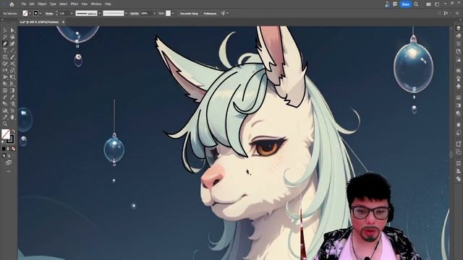Open the search magnifier in title bar
Viewport: 463px width, 260px height.
tap(416, 4)
